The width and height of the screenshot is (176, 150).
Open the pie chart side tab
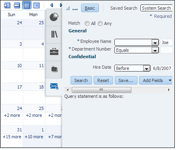coord(54,17)
